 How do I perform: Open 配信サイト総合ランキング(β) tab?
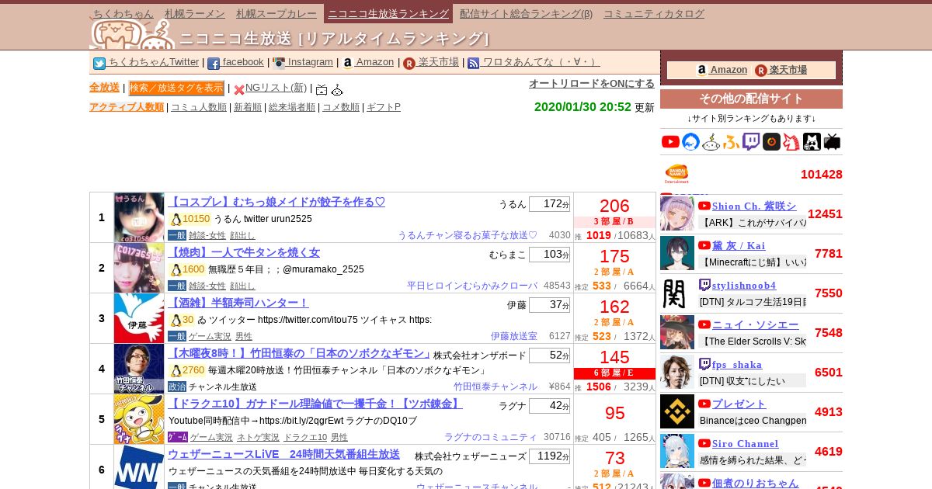click(x=526, y=14)
